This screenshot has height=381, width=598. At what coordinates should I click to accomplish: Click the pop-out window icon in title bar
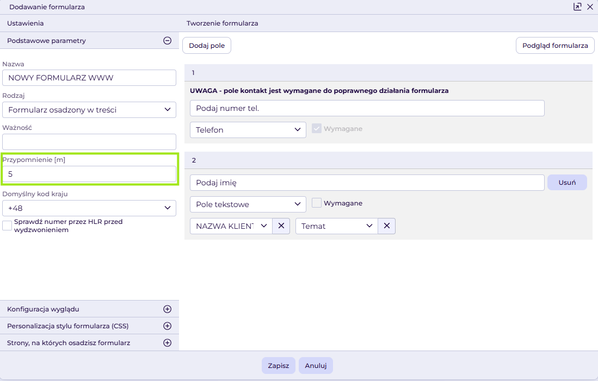[x=577, y=7]
